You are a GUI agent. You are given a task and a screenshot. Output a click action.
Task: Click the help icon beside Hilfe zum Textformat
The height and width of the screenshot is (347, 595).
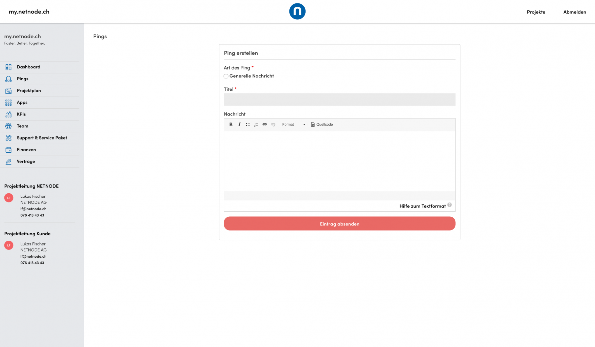tap(449, 205)
